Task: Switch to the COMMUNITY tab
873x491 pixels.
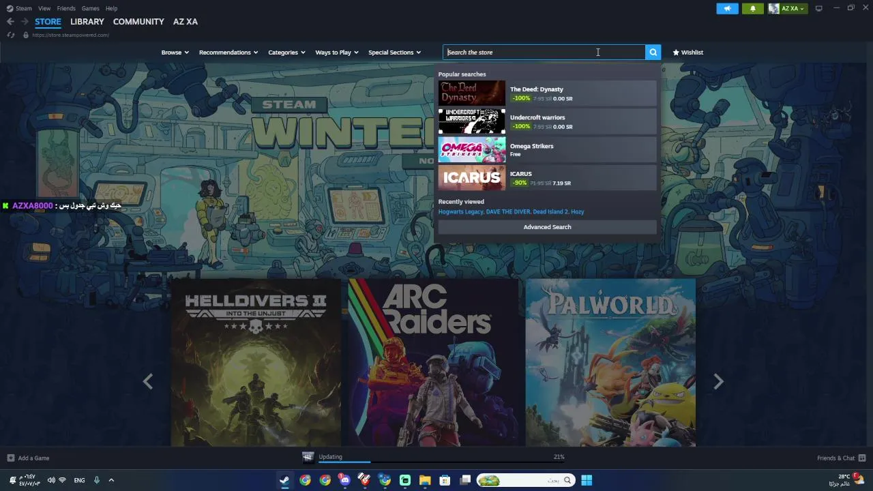Action: coord(138,22)
